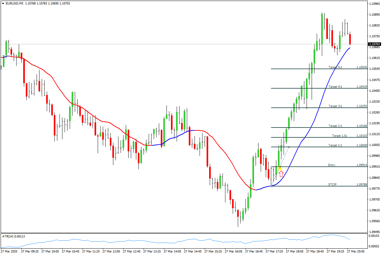The height and width of the screenshot is (255, 382).
Task: Click the EURUSD,M5 chart title text
Action: [x=14, y=3]
